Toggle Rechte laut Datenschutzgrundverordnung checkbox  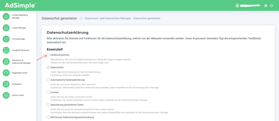click(48, 117)
